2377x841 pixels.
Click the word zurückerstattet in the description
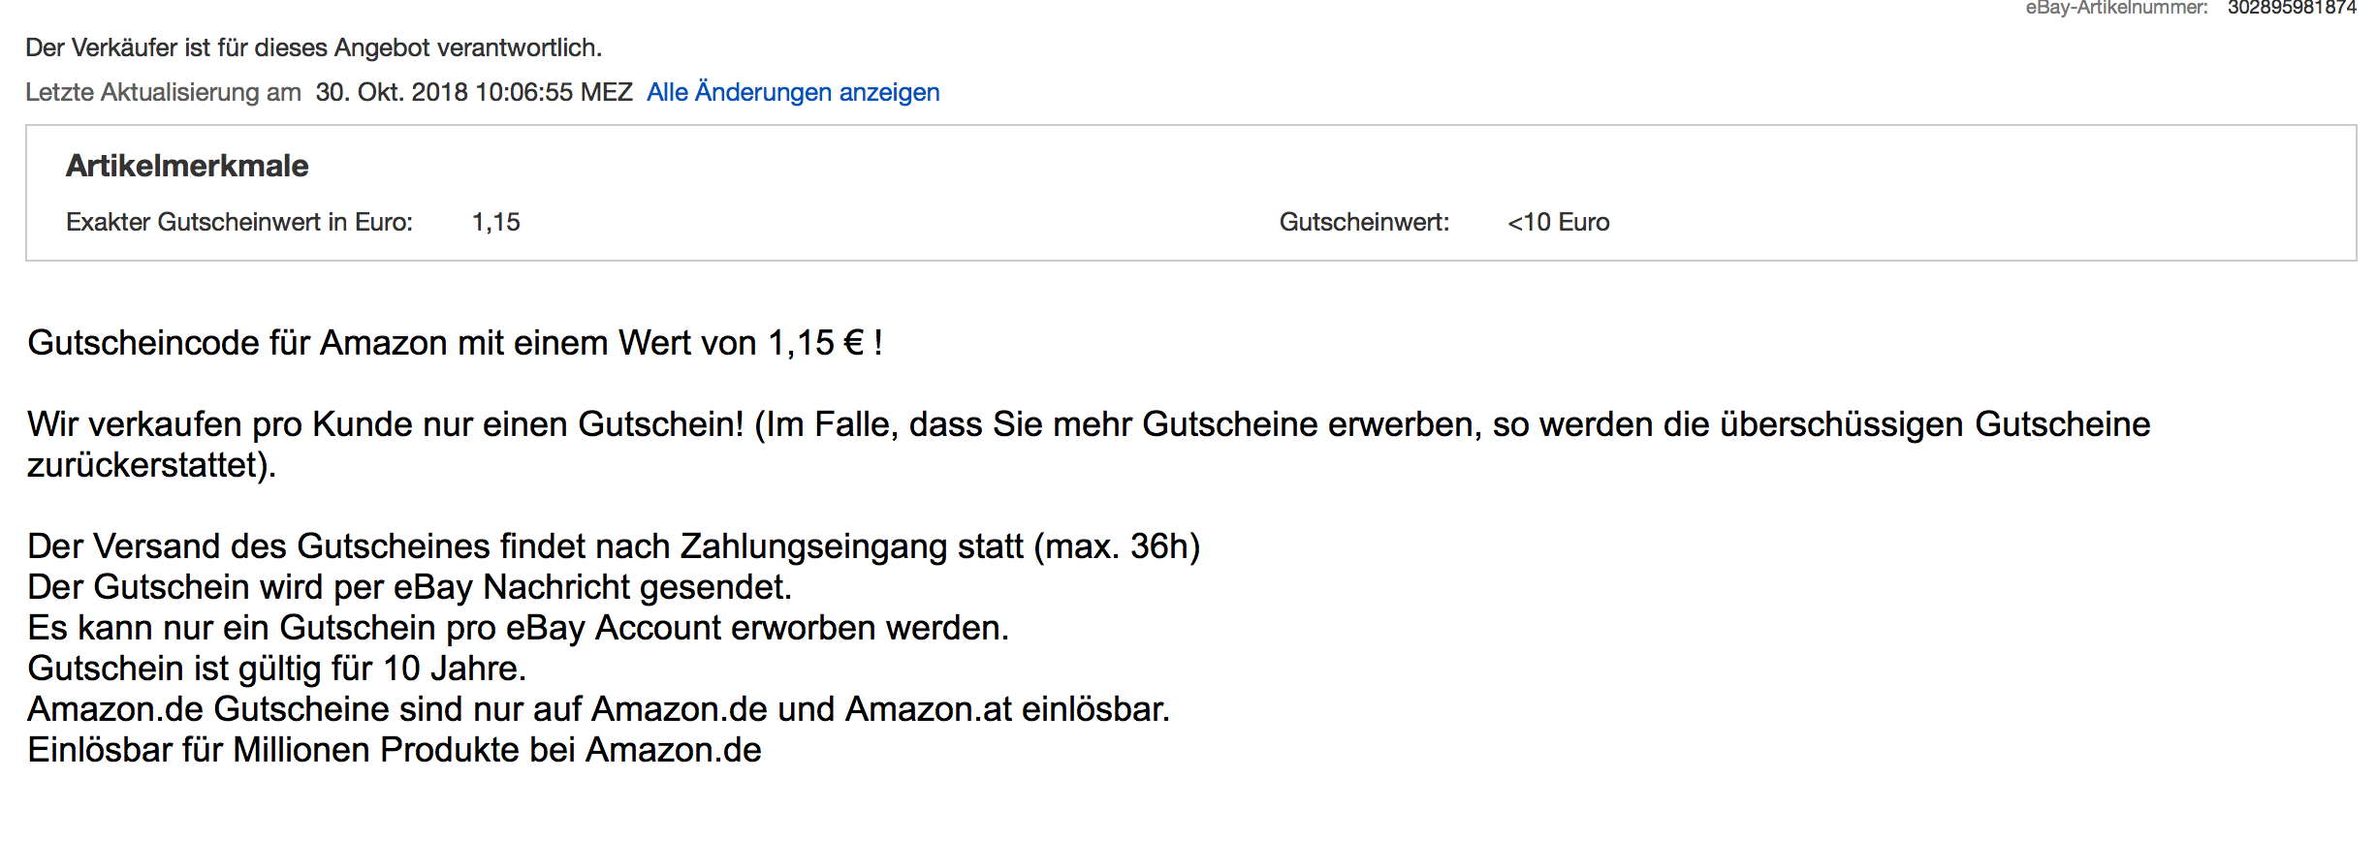tap(151, 465)
